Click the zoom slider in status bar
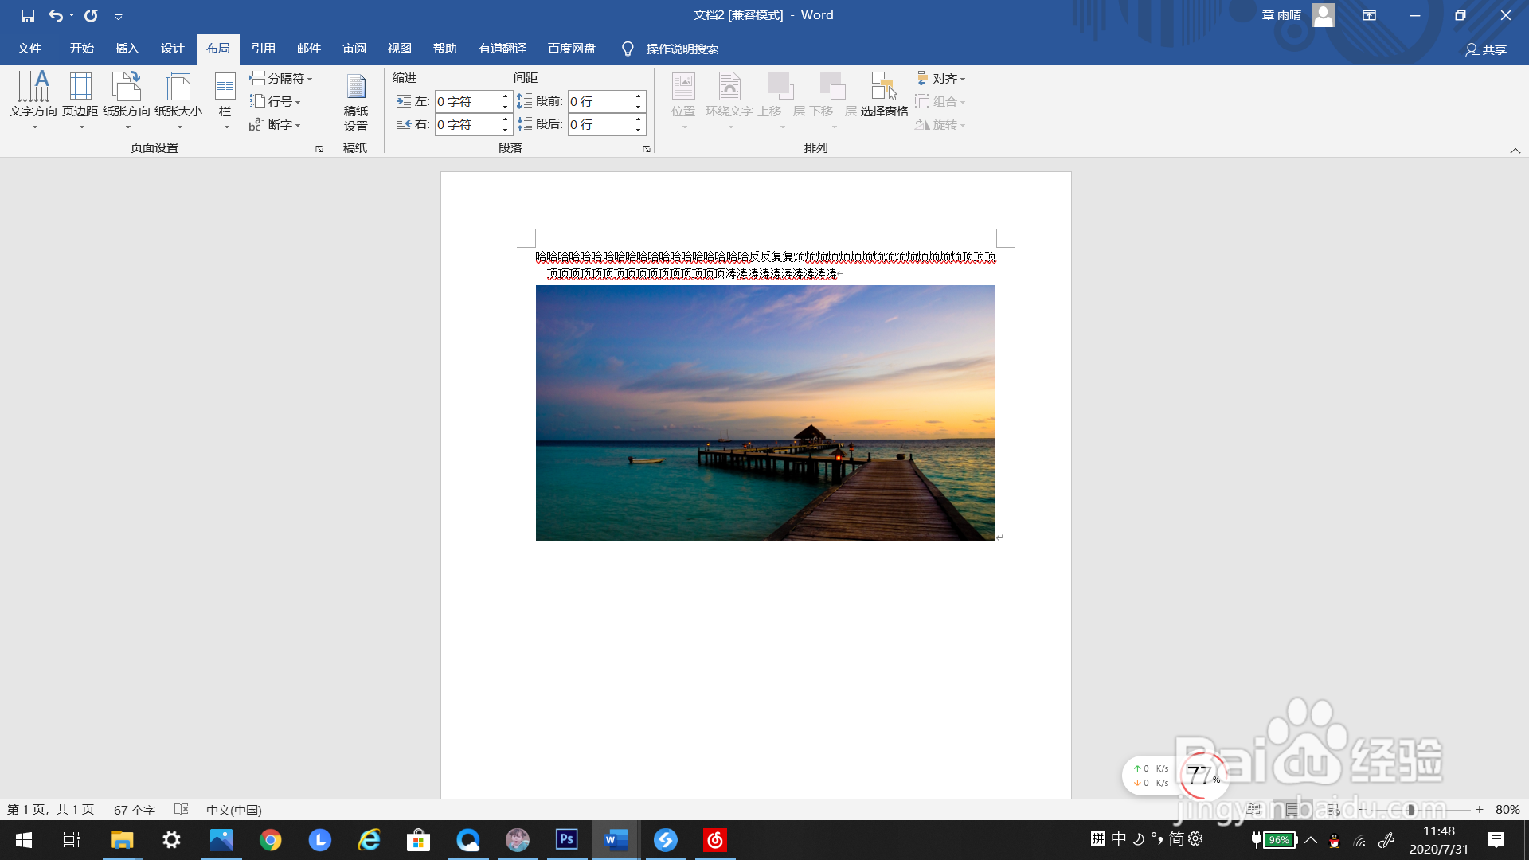The image size is (1529, 860). tap(1410, 810)
